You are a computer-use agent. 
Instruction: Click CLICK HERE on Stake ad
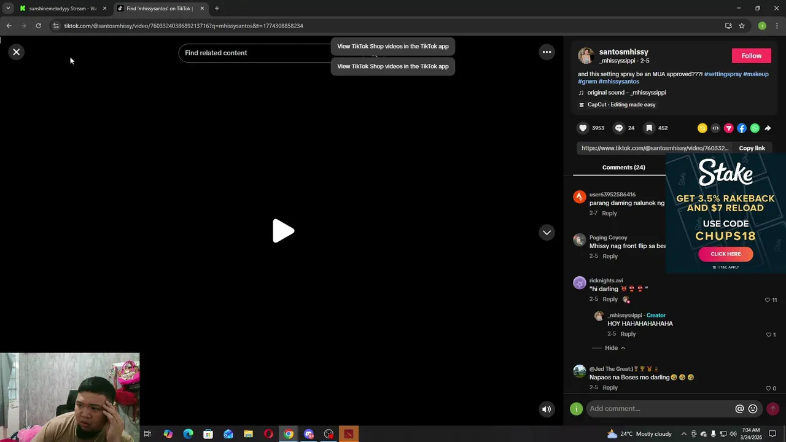click(x=725, y=254)
